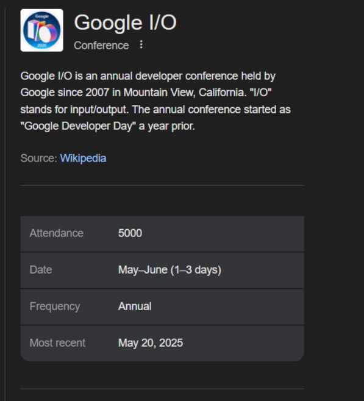Click the Google I/O description paragraph

(155, 101)
